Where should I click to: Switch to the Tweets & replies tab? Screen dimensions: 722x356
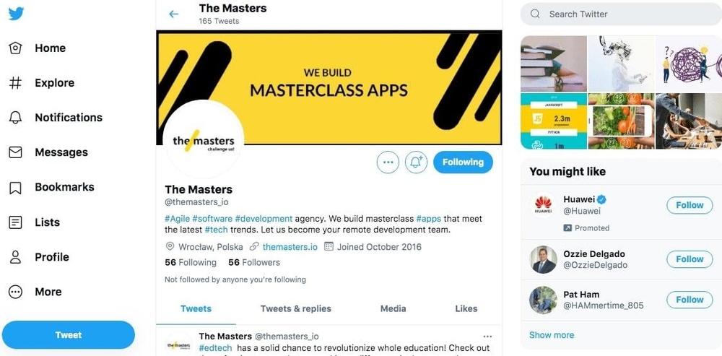(x=295, y=308)
